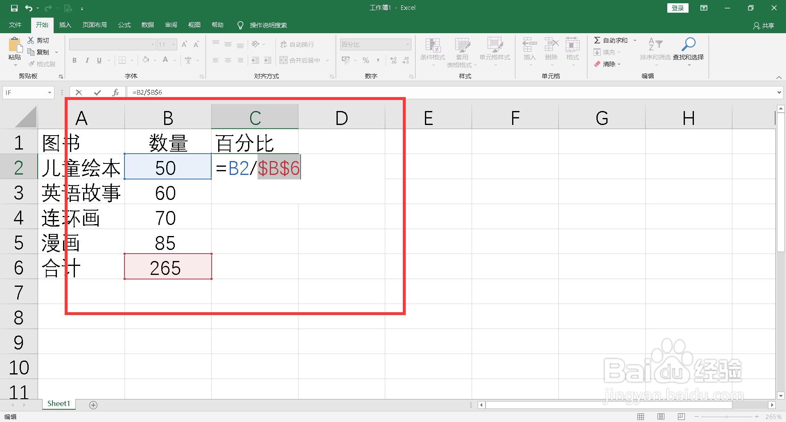This screenshot has height=422, width=786.
Task: Click the Select All corner triangle
Action: 25,117
